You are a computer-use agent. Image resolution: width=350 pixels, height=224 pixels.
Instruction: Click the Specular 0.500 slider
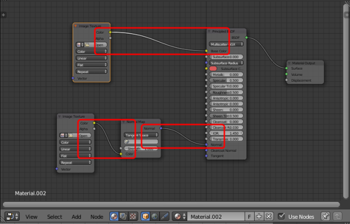tap(226, 81)
